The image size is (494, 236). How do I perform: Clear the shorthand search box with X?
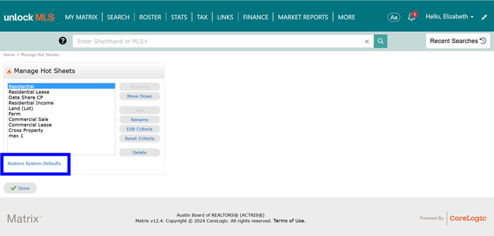[367, 41]
